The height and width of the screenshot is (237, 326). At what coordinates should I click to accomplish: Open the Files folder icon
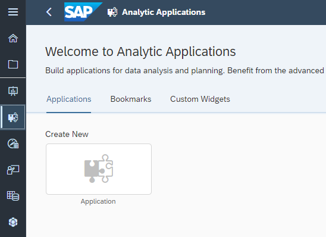coord(13,64)
